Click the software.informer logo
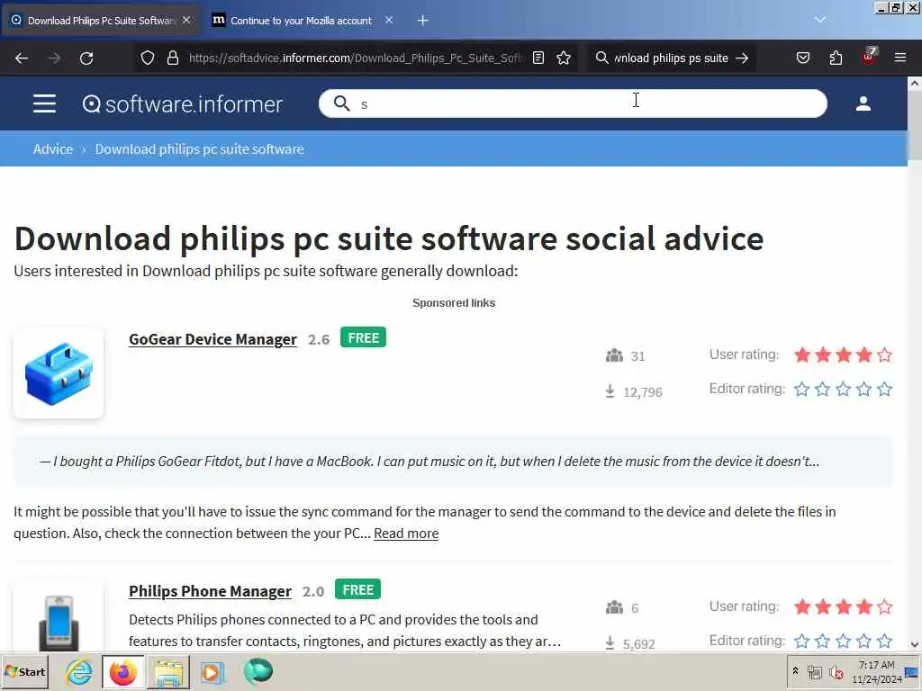The width and height of the screenshot is (922, 691). pos(183,104)
